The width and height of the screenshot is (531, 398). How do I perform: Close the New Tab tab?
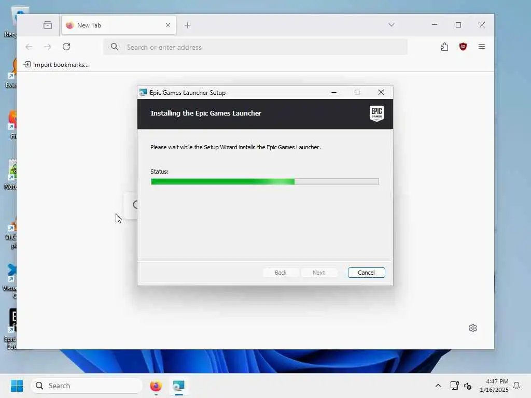[167, 25]
